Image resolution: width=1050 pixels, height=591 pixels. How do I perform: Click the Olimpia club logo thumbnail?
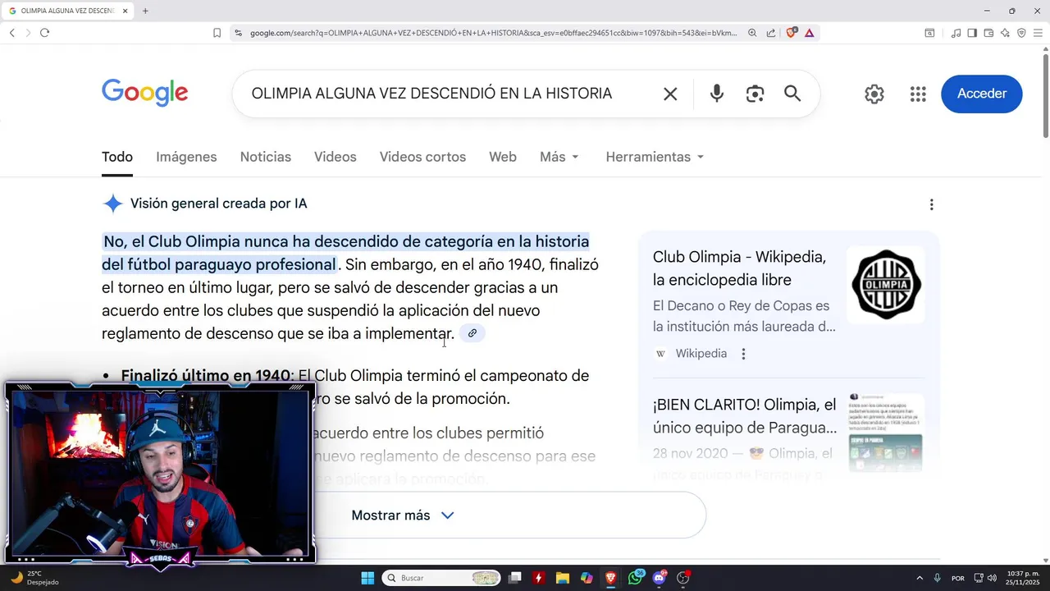pos(886,285)
